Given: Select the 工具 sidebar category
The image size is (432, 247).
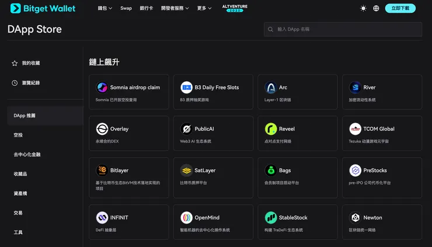Looking at the screenshot, I should 18,232.
